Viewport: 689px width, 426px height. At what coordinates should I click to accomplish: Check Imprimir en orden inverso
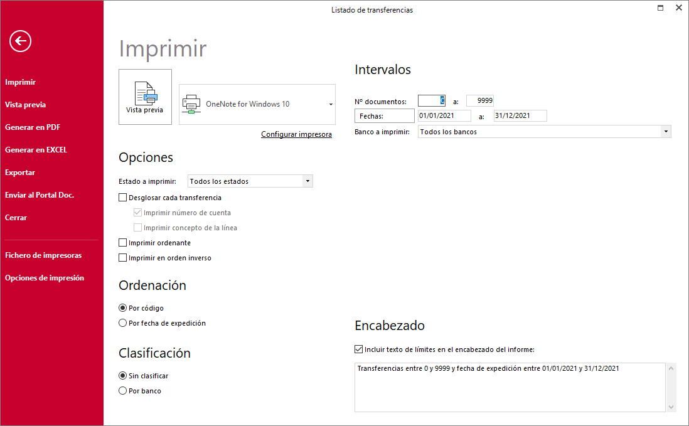(x=122, y=258)
